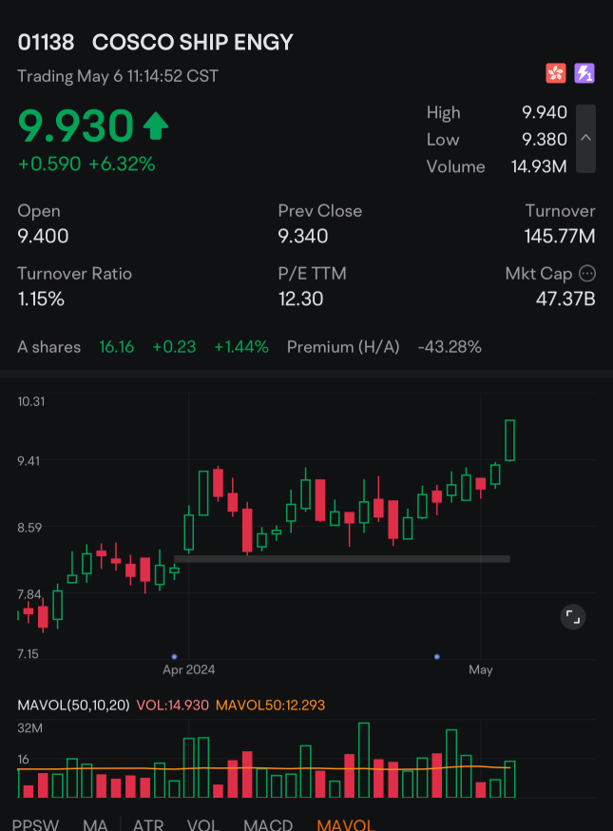
Task: Tap the VOL:14.930 readout
Action: pyautogui.click(x=172, y=705)
